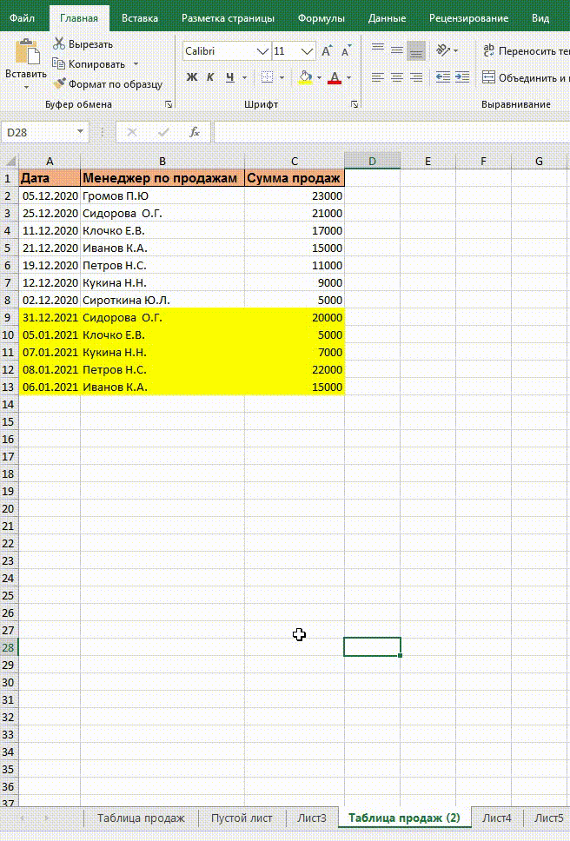570x841 pixels.
Task: Select cell with Громов П.Ю
Action: coord(162,195)
